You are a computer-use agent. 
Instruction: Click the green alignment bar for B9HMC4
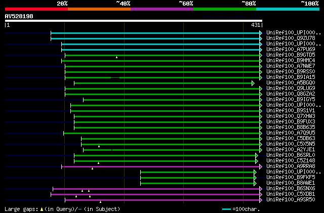160,61
